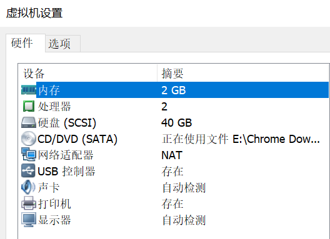Select the 打印机 device label
Image resolution: width=330 pixels, height=239 pixels.
click(54, 203)
